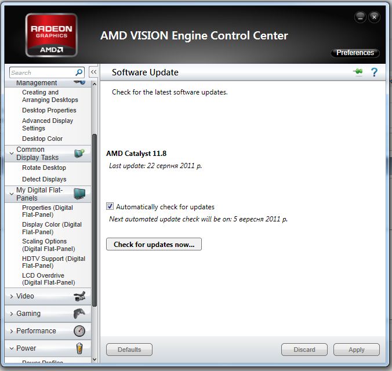This screenshot has height=371, width=392.
Task: Click the green pin icon
Action: click(x=358, y=72)
